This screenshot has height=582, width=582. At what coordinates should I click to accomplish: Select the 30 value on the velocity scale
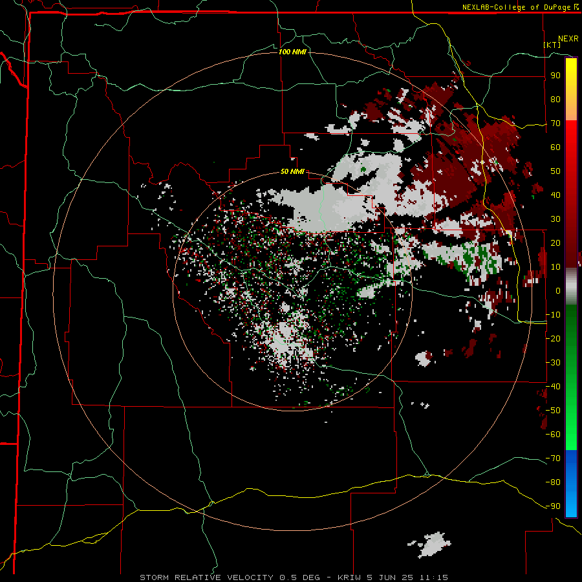(x=555, y=219)
